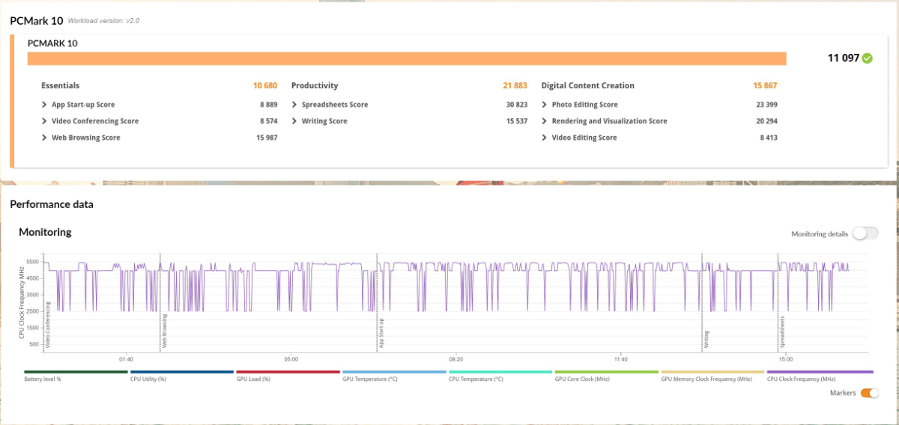Click the Photo Editing value 23 399
This screenshot has width=899, height=425.
point(766,105)
